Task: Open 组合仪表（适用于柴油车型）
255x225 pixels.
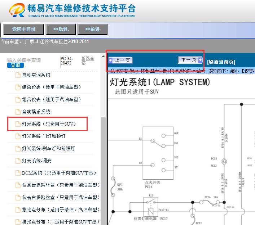Action: tap(51, 87)
